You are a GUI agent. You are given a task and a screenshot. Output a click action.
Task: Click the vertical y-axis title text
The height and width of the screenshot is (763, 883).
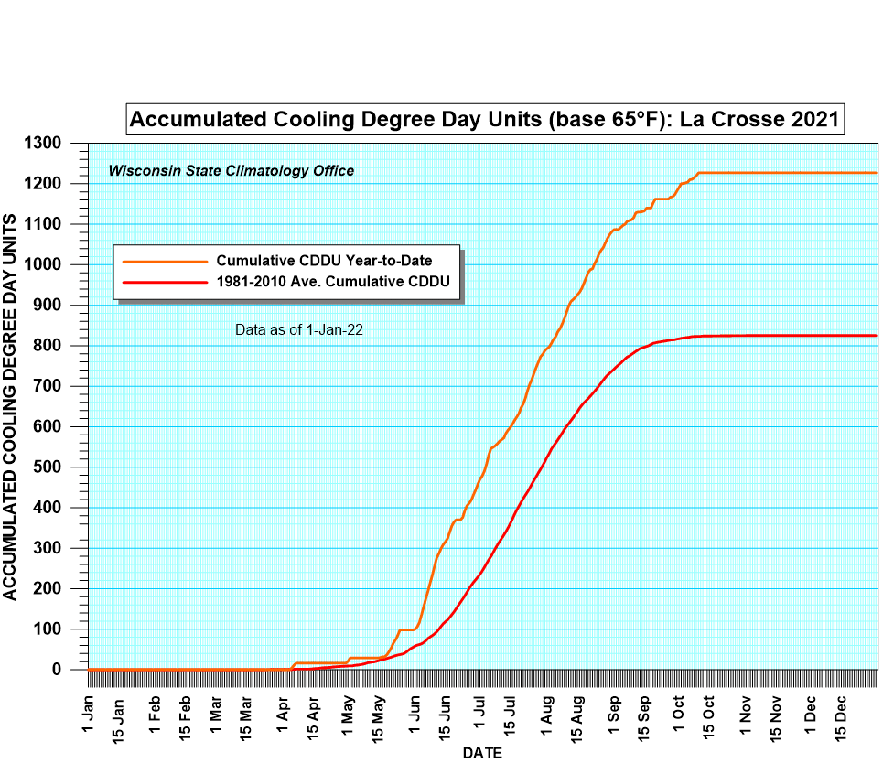(11, 405)
